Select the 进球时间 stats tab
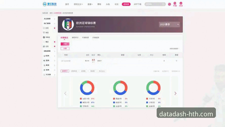The height and width of the screenshot is (127, 225). pos(74,71)
